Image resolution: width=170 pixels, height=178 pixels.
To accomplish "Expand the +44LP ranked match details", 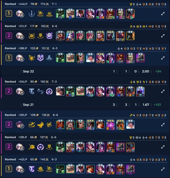I will click(163, 14).
